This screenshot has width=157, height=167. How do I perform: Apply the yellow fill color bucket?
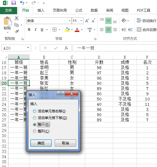[x=67, y=30]
